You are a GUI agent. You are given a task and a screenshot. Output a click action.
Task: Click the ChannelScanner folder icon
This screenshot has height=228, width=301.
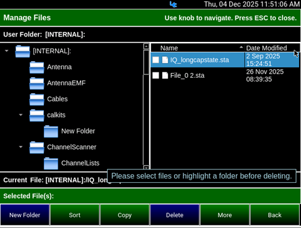(x=37, y=148)
